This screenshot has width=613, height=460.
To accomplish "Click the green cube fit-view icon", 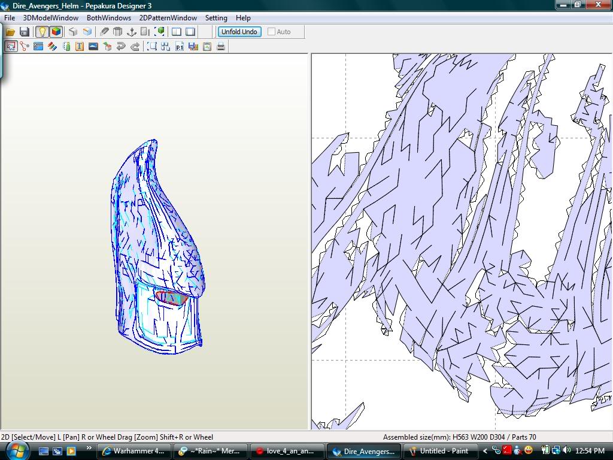I will [x=159, y=32].
